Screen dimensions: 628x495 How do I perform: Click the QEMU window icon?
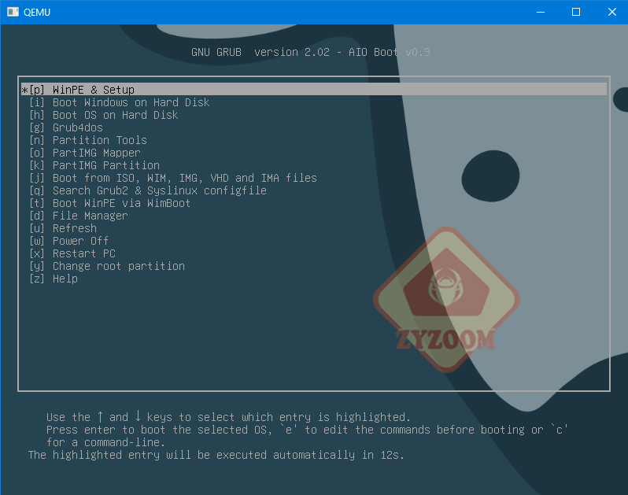pyautogui.click(x=13, y=12)
